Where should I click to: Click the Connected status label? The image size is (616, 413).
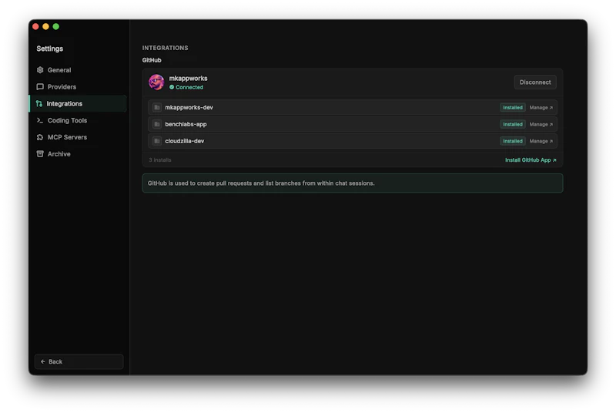[189, 87]
